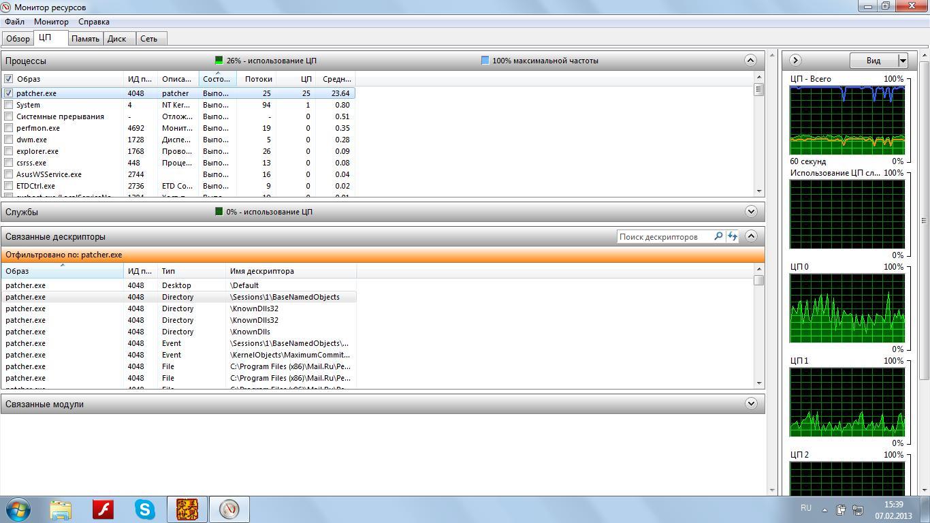Click the search magnifier icon in descriptors

[x=718, y=236]
